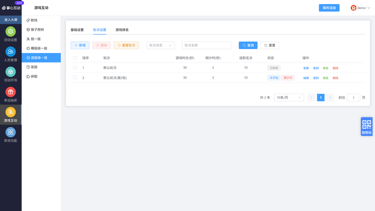Click 删除 link for 默认轮次 row
Image resolution: width=375 pixels, height=211 pixels.
pos(335,68)
